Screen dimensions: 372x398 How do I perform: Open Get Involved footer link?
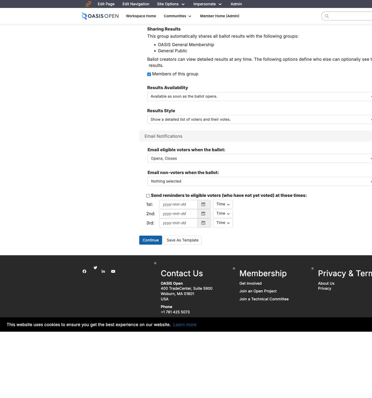[x=251, y=283]
